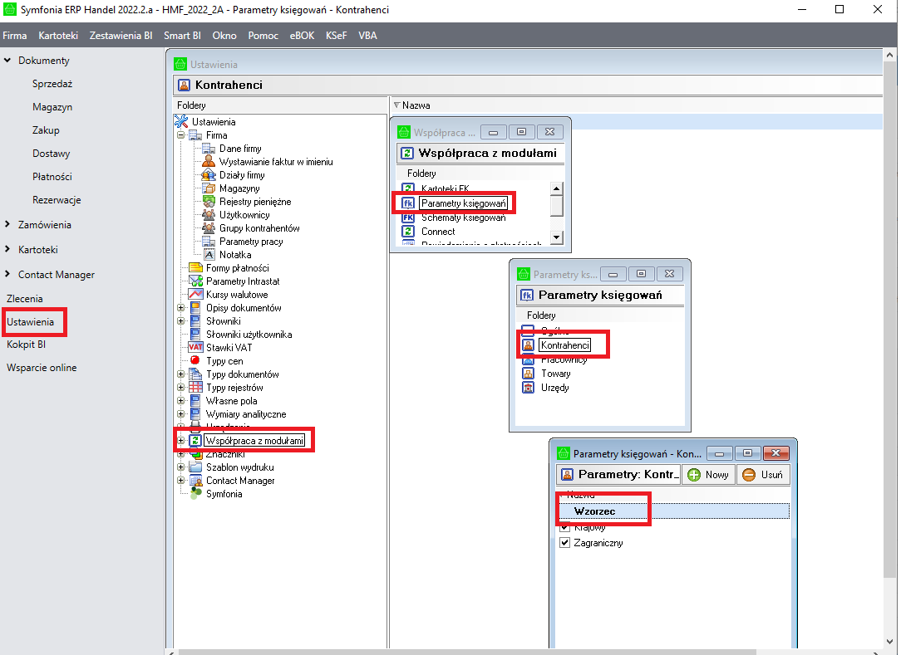Select the Użytkownicy icon in settings tree
The height and width of the screenshot is (655, 901).
209,215
